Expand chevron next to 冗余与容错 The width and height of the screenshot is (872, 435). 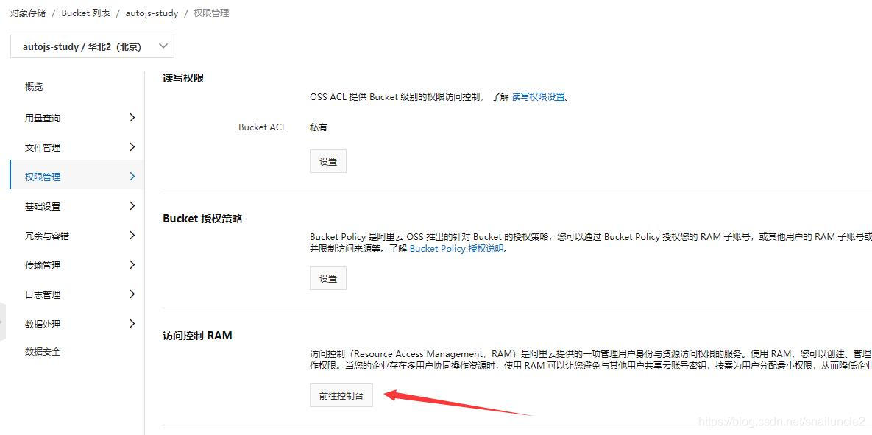point(132,236)
